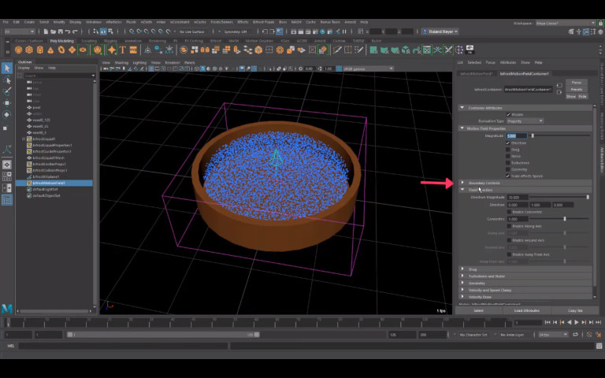Image resolution: width=605 pixels, height=378 pixels.
Task: Activate the Lasso Select tool
Action: [7, 80]
